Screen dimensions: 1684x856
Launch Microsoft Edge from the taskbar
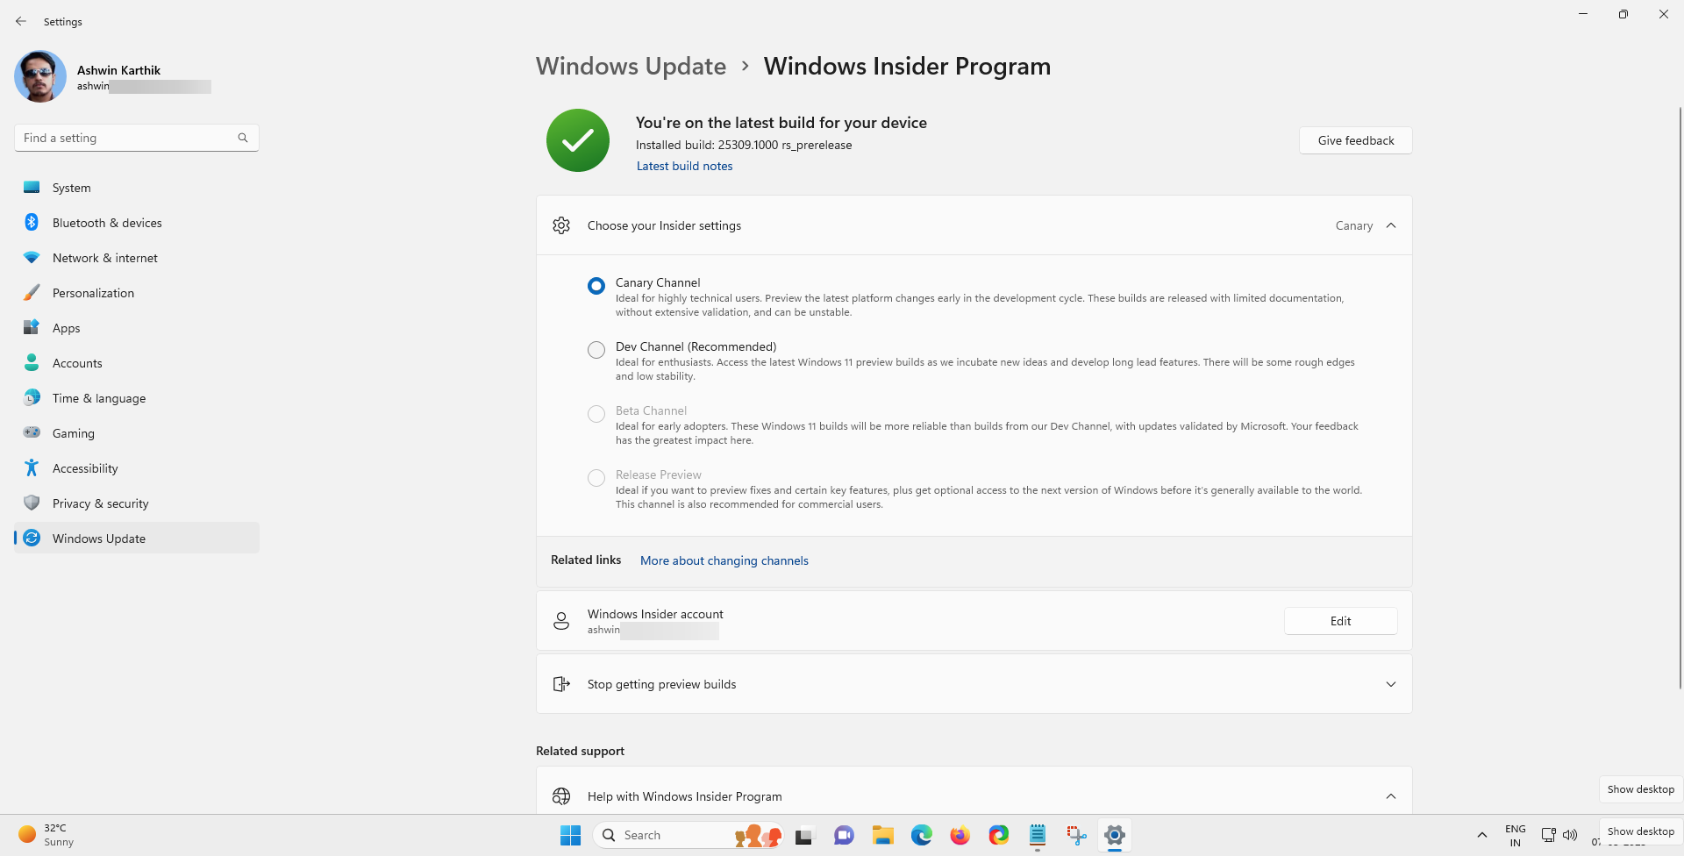tap(921, 835)
